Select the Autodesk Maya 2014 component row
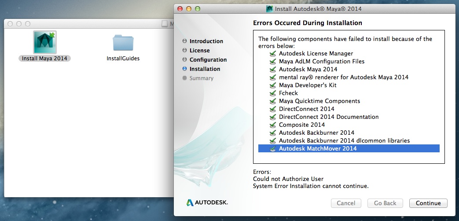 (x=349, y=70)
